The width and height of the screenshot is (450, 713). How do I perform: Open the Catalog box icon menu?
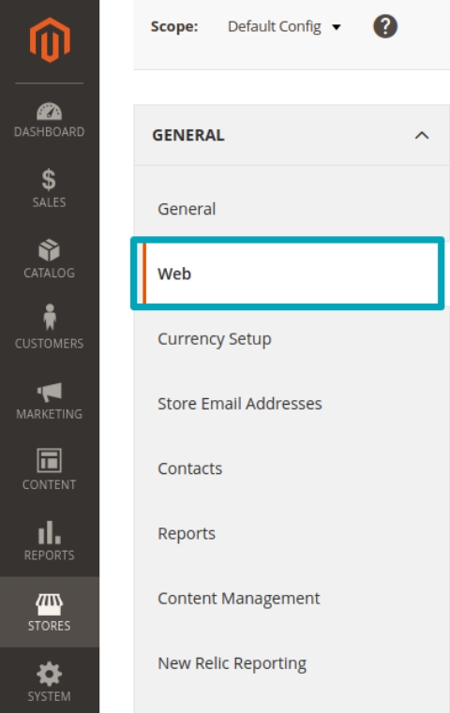click(49, 250)
